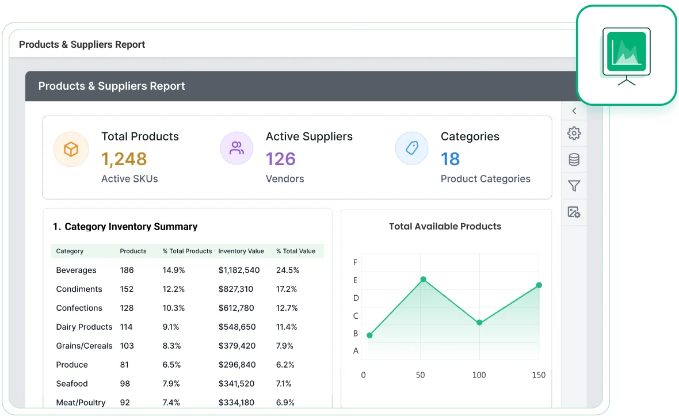
Task: Select the Confections row label
Action: pyautogui.click(x=79, y=308)
